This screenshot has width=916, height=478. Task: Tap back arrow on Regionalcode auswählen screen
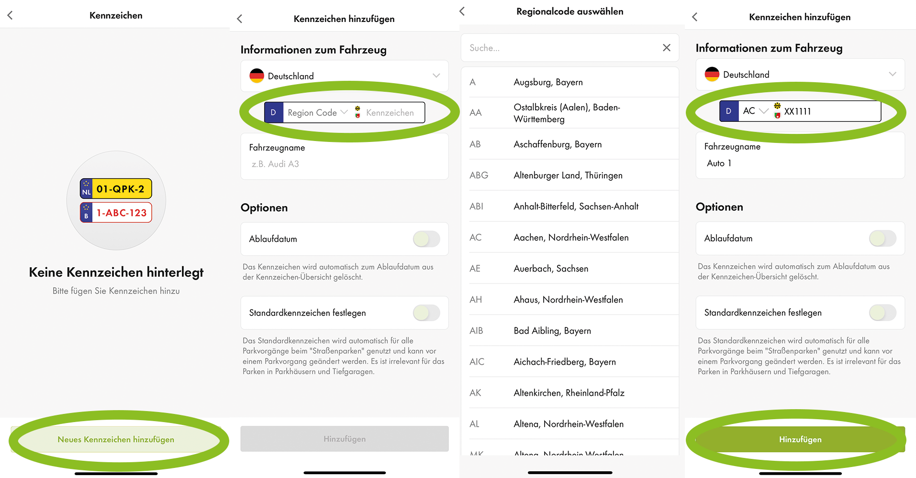click(x=462, y=11)
